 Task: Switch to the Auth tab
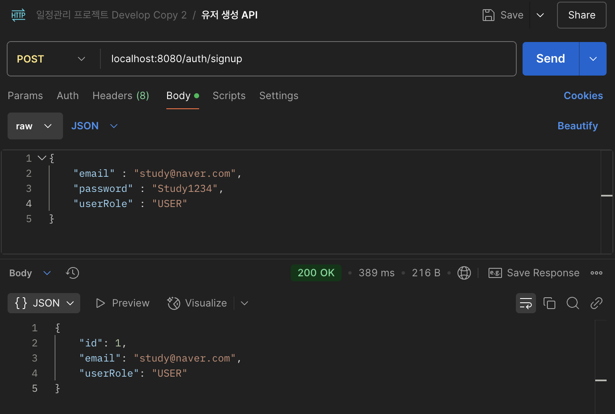click(68, 96)
